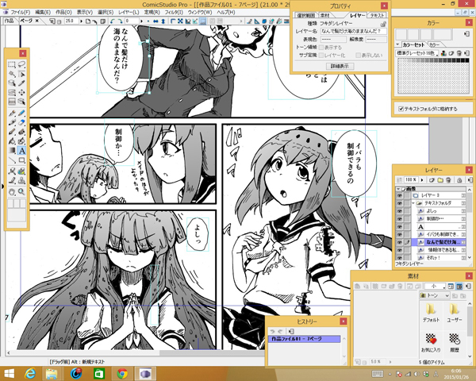Open the 編集(E) menu

pyautogui.click(x=43, y=13)
